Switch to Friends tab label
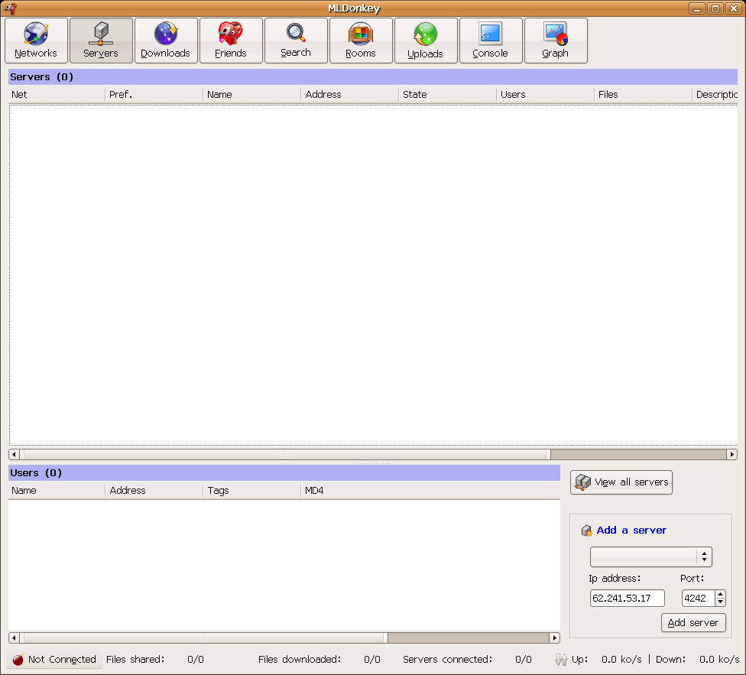Viewport: 746px width, 675px height. click(x=230, y=54)
